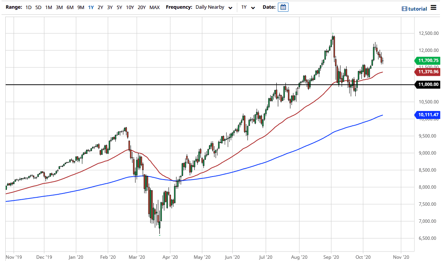
Task: Switch range to 1D
Action: (28, 7)
